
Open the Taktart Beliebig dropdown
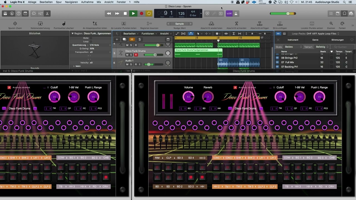322,47
